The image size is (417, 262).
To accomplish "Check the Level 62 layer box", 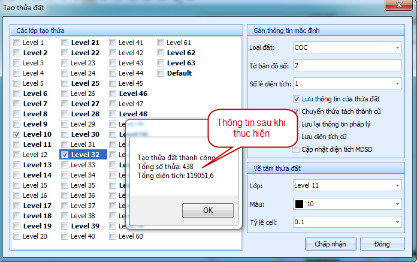I will (161, 53).
